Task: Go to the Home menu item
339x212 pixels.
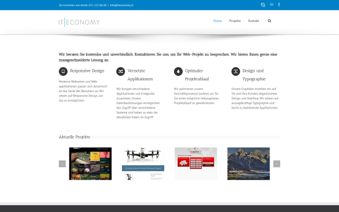Action: [x=218, y=21]
